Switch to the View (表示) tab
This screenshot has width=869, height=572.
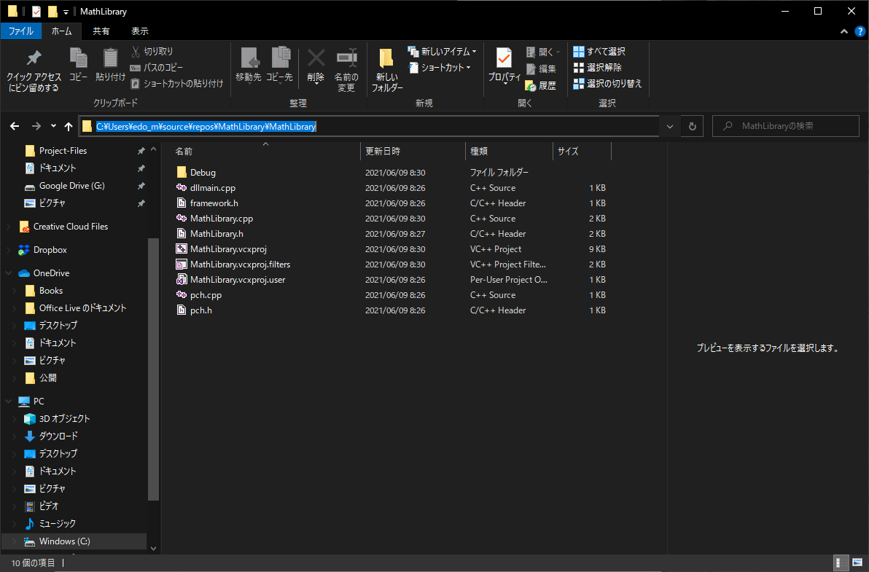pyautogui.click(x=140, y=31)
